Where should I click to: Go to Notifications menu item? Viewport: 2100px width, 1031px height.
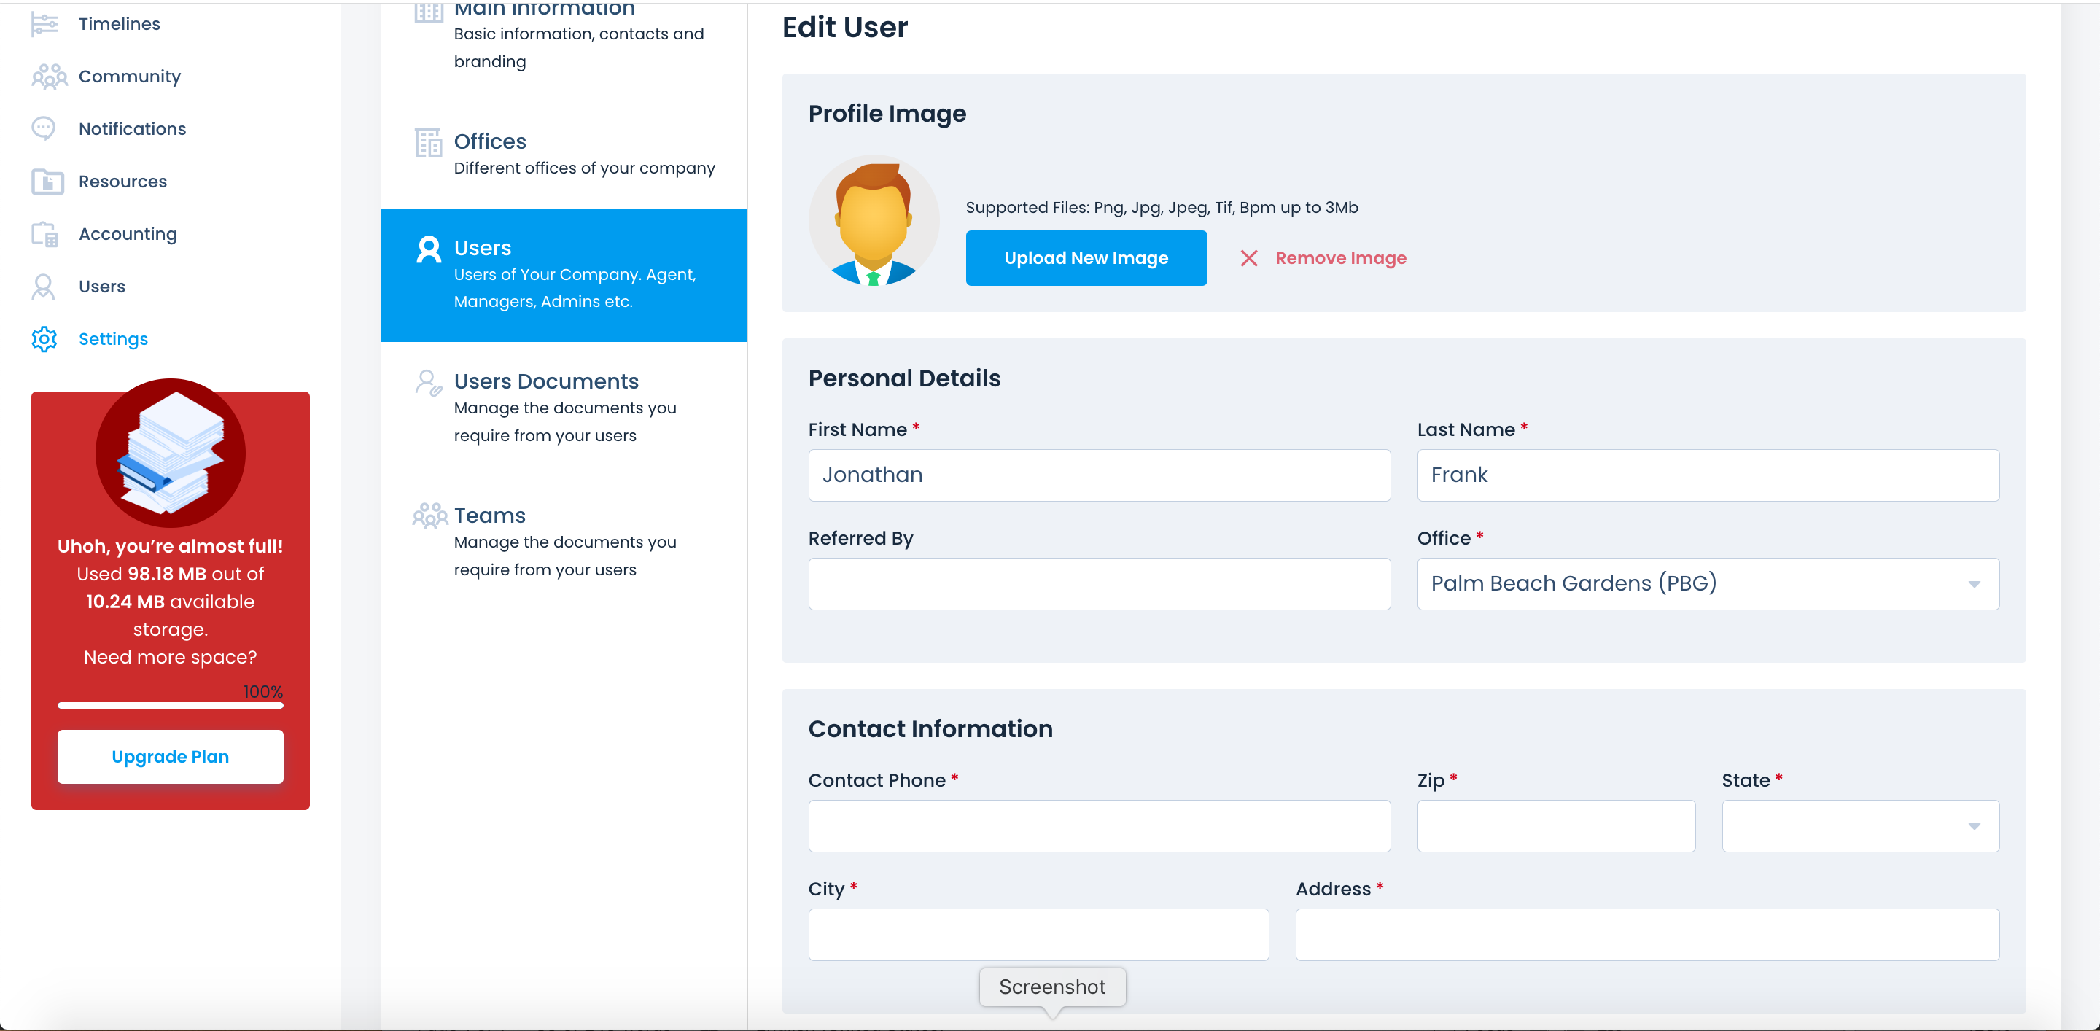132,129
